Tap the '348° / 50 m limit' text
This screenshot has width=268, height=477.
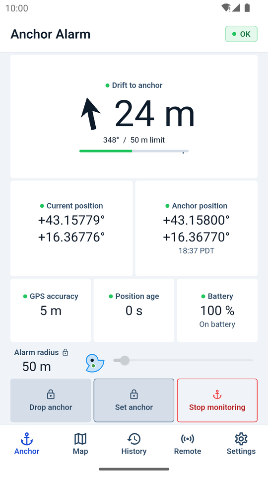click(134, 140)
